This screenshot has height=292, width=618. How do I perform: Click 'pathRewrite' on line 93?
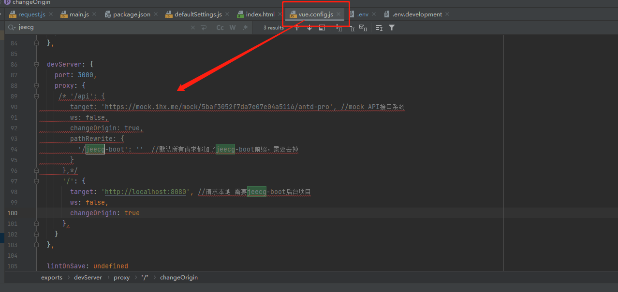click(91, 139)
